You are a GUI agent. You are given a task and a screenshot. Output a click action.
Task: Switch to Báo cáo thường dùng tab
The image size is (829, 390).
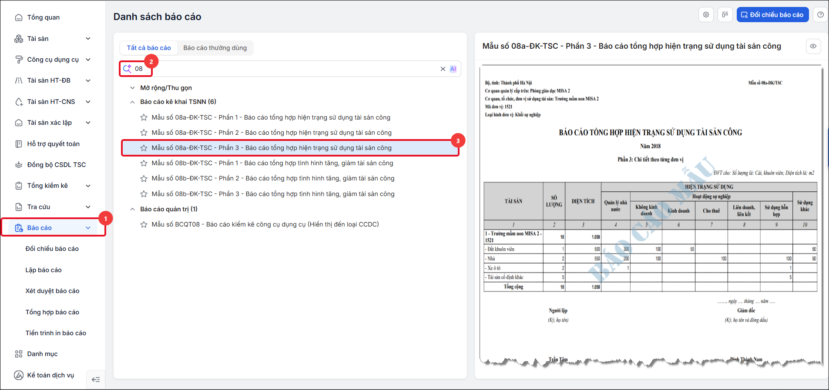click(x=215, y=48)
